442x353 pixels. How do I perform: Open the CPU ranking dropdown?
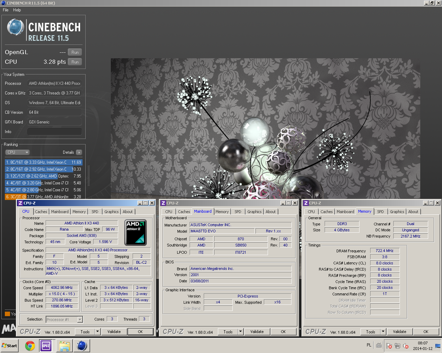point(18,152)
